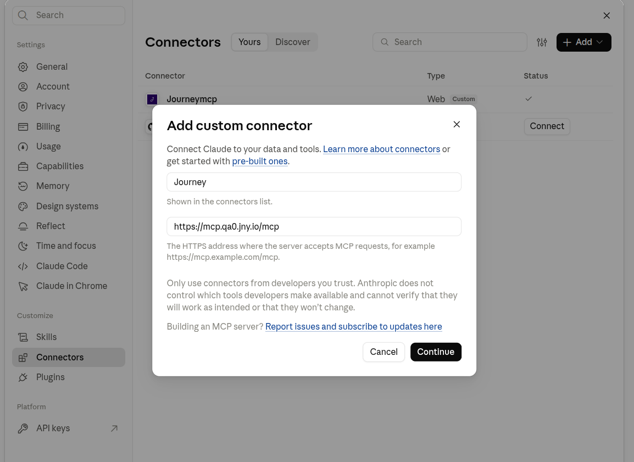Open Memory settings
Viewport: 634px width, 462px height.
point(68,186)
